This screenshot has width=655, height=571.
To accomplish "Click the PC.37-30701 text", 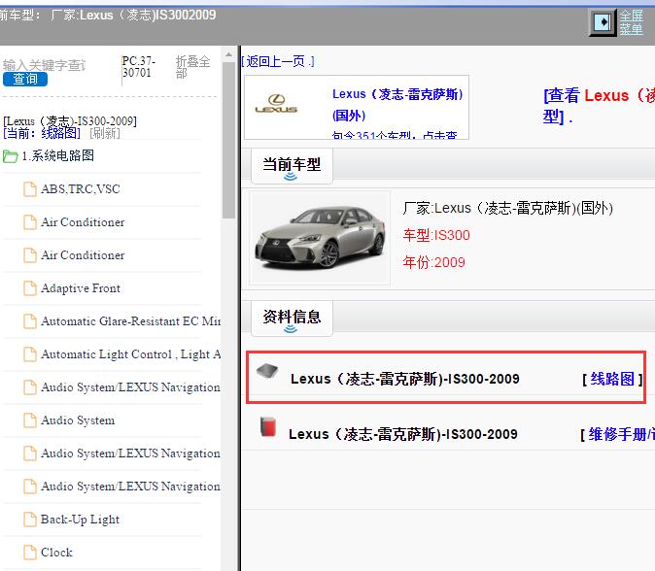I will tap(139, 67).
